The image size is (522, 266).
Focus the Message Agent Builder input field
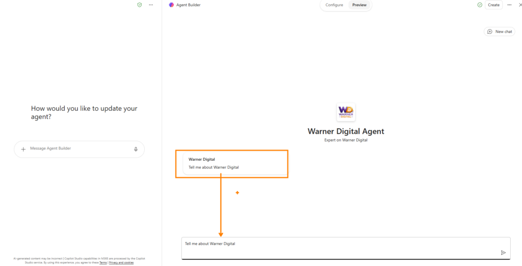tap(79, 149)
